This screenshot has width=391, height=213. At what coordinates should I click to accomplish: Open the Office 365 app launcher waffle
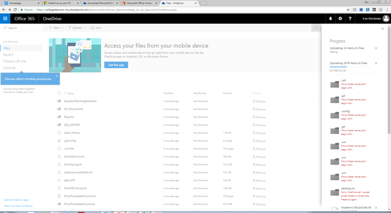(5, 19)
